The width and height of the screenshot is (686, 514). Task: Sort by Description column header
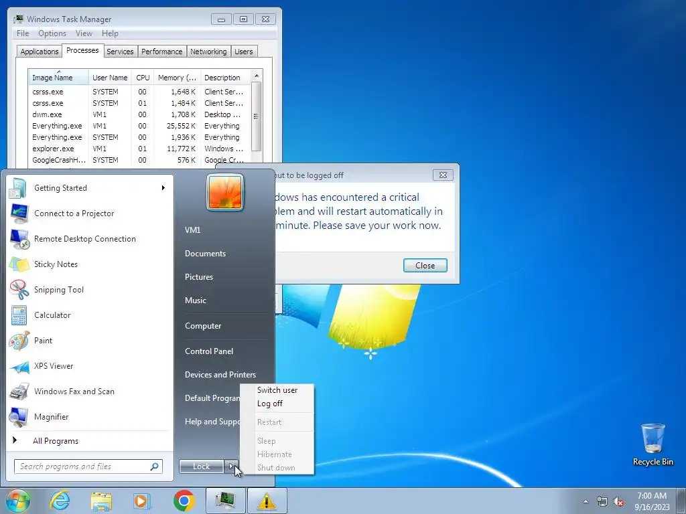[x=225, y=78]
